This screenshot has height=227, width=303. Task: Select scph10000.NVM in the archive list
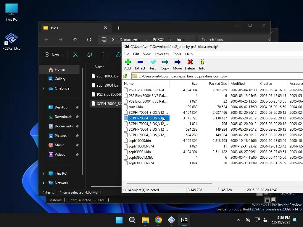[x=141, y=146]
